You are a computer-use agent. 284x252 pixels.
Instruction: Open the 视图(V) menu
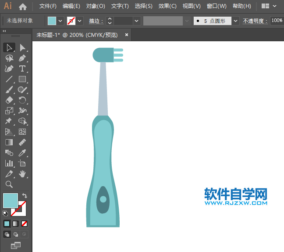click(x=192, y=6)
